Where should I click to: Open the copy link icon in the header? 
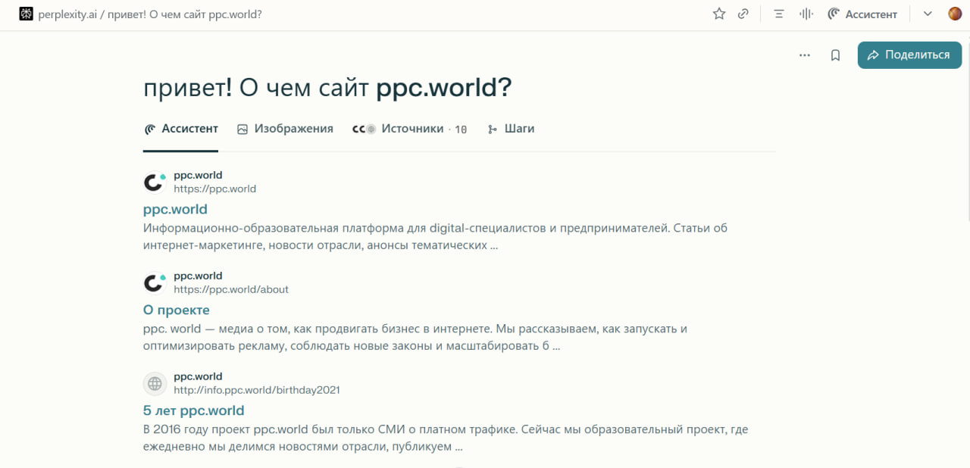pos(743,13)
